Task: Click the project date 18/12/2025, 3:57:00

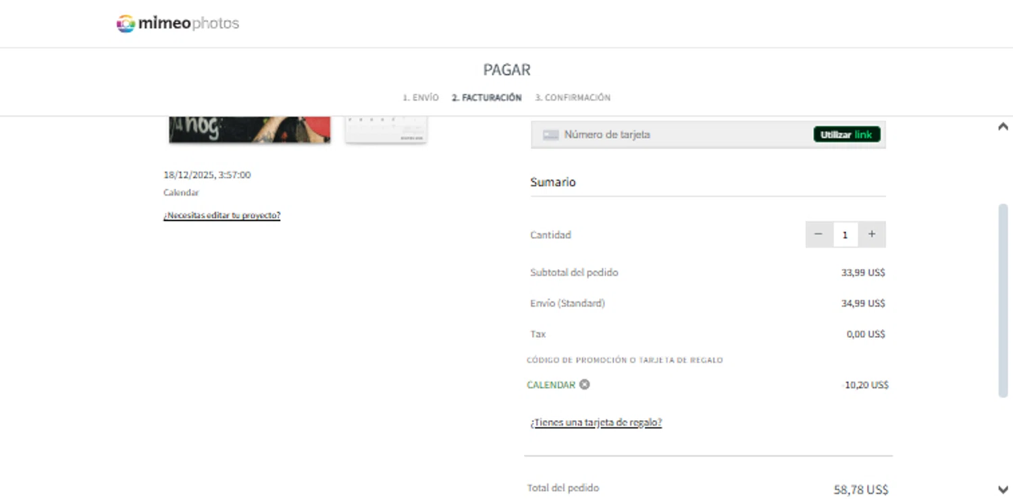Action: pos(207,175)
